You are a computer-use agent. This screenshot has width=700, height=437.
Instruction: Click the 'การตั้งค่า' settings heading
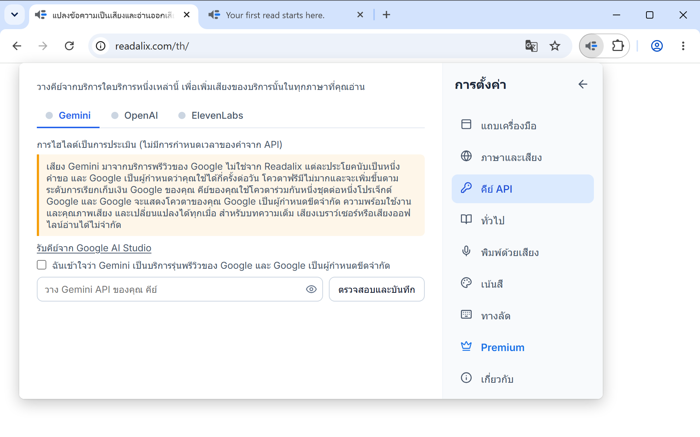[x=480, y=84]
